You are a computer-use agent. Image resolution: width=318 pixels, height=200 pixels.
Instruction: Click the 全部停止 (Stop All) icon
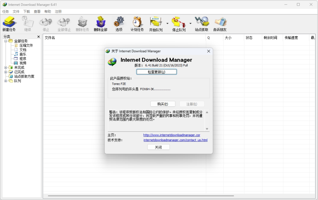64,23
